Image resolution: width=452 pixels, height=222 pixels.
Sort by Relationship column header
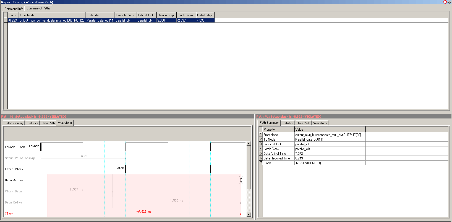click(x=166, y=15)
